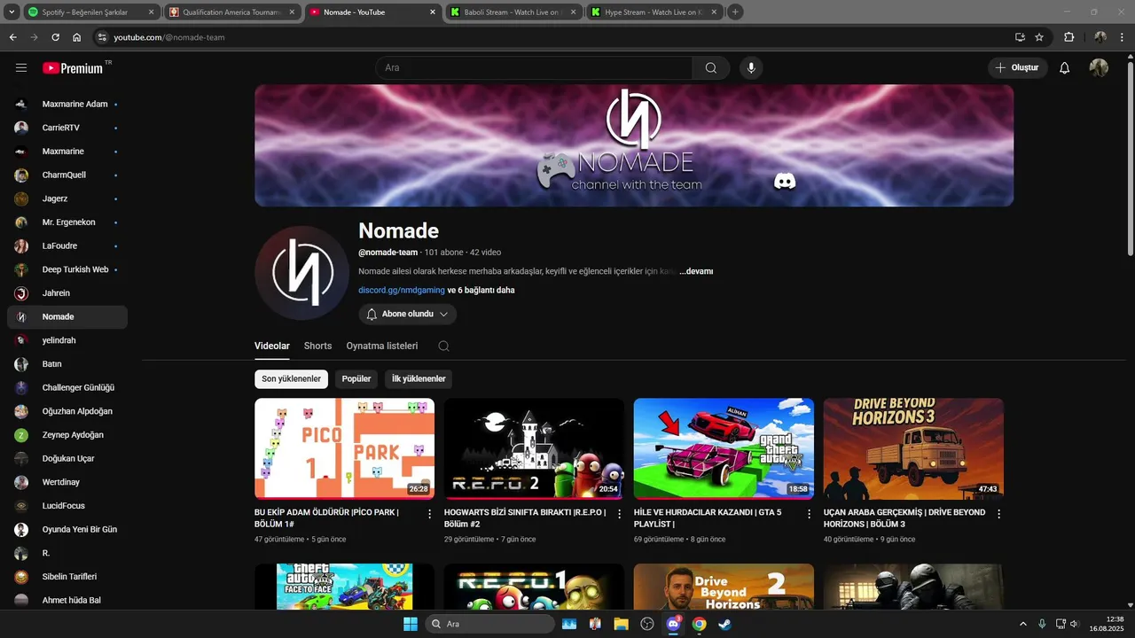Open the notifications bell

click(x=1065, y=67)
